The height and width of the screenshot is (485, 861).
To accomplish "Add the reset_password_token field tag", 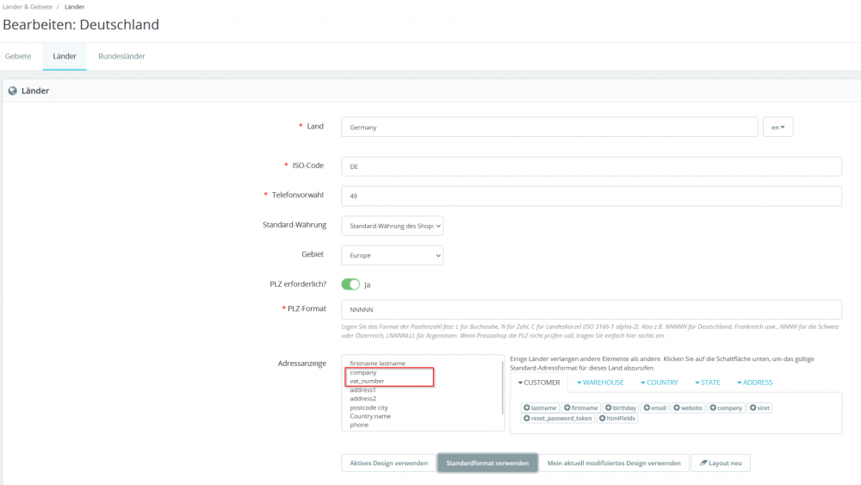I will point(557,418).
